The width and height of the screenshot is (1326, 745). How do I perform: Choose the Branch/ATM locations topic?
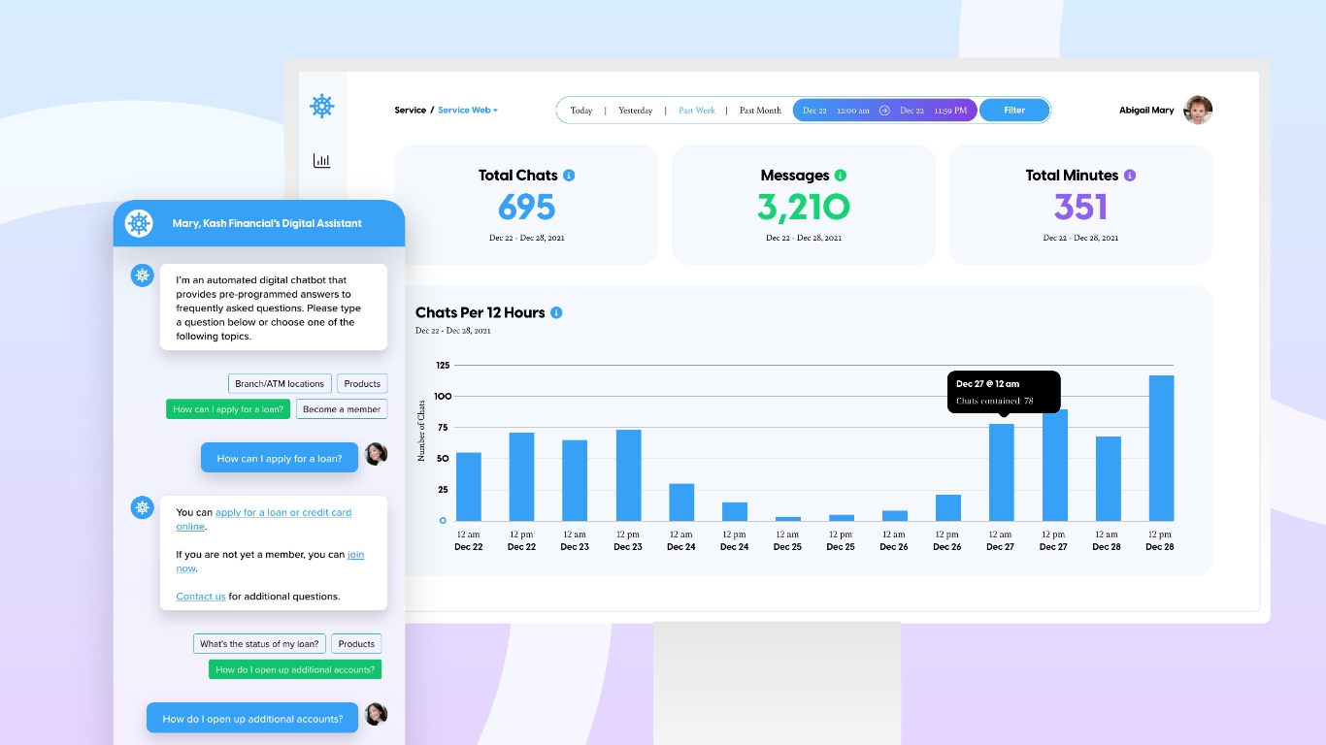click(280, 384)
